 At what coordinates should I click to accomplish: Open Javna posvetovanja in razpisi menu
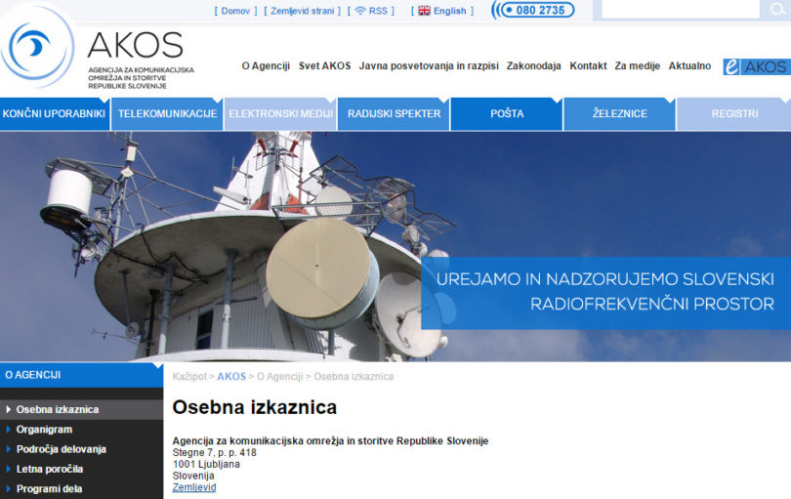point(429,66)
